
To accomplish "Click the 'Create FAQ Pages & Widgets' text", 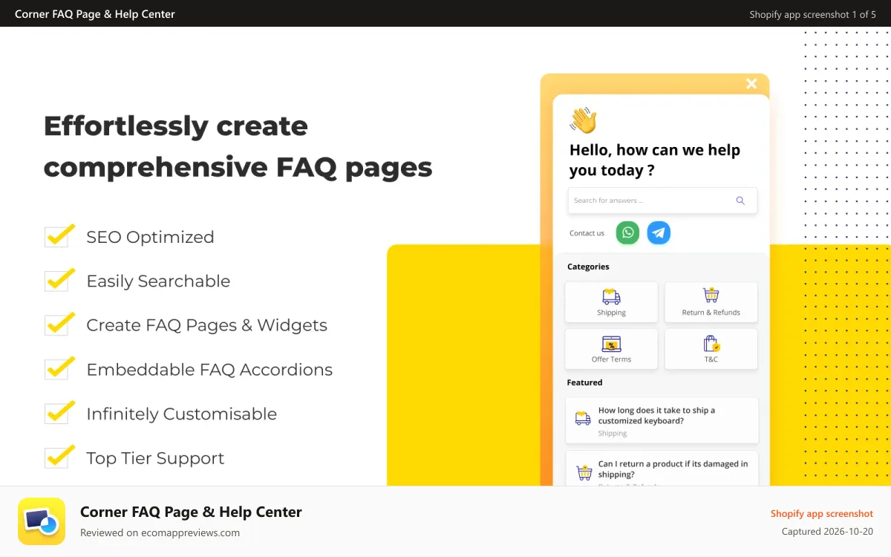I will [206, 325].
